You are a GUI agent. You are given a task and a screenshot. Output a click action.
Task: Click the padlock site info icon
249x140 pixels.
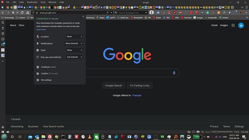coord(37,13)
